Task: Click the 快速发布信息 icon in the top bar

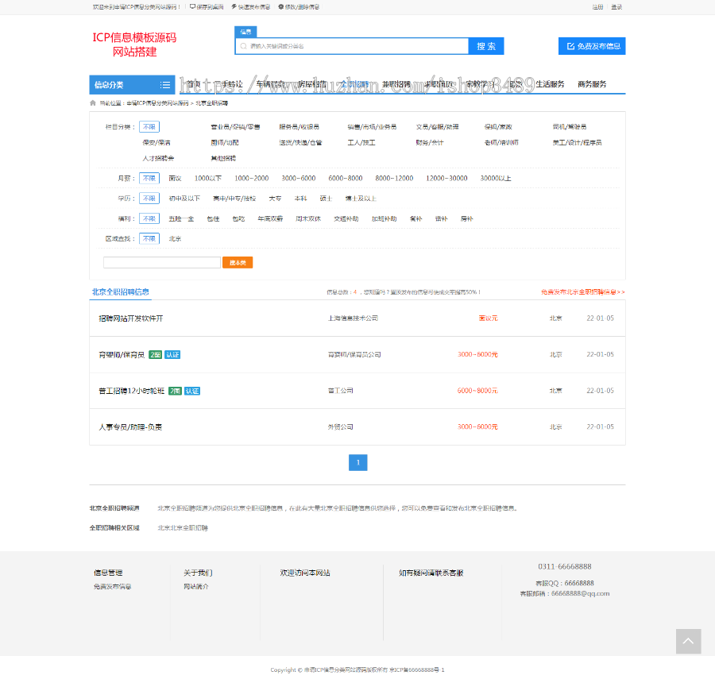Action: pos(232,6)
